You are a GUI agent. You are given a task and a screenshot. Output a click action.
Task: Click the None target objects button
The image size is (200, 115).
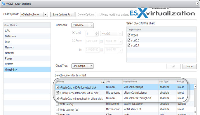coord(189,67)
